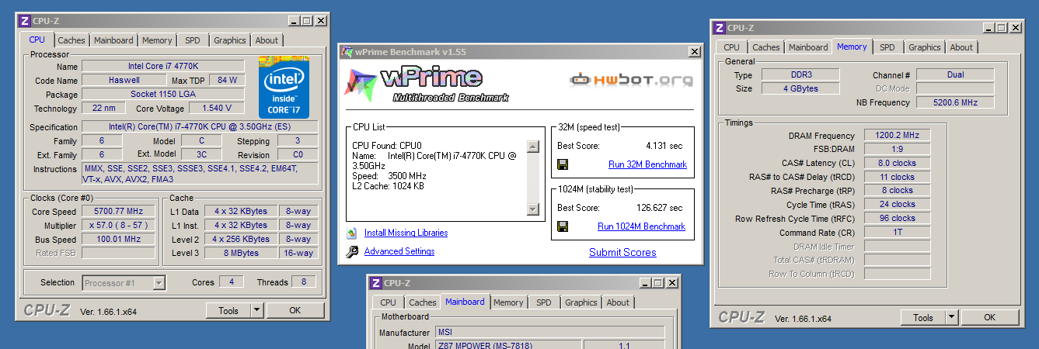Viewport: 1039px width, 349px height.
Task: Click the CPU-Z title icon of the Mainboard window
Action: point(375,283)
